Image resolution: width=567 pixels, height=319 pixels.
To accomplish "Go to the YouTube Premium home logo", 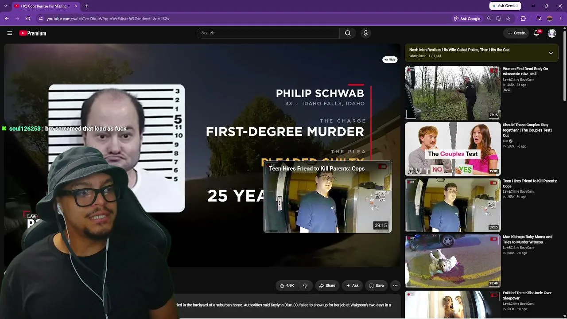I will 33,33.
